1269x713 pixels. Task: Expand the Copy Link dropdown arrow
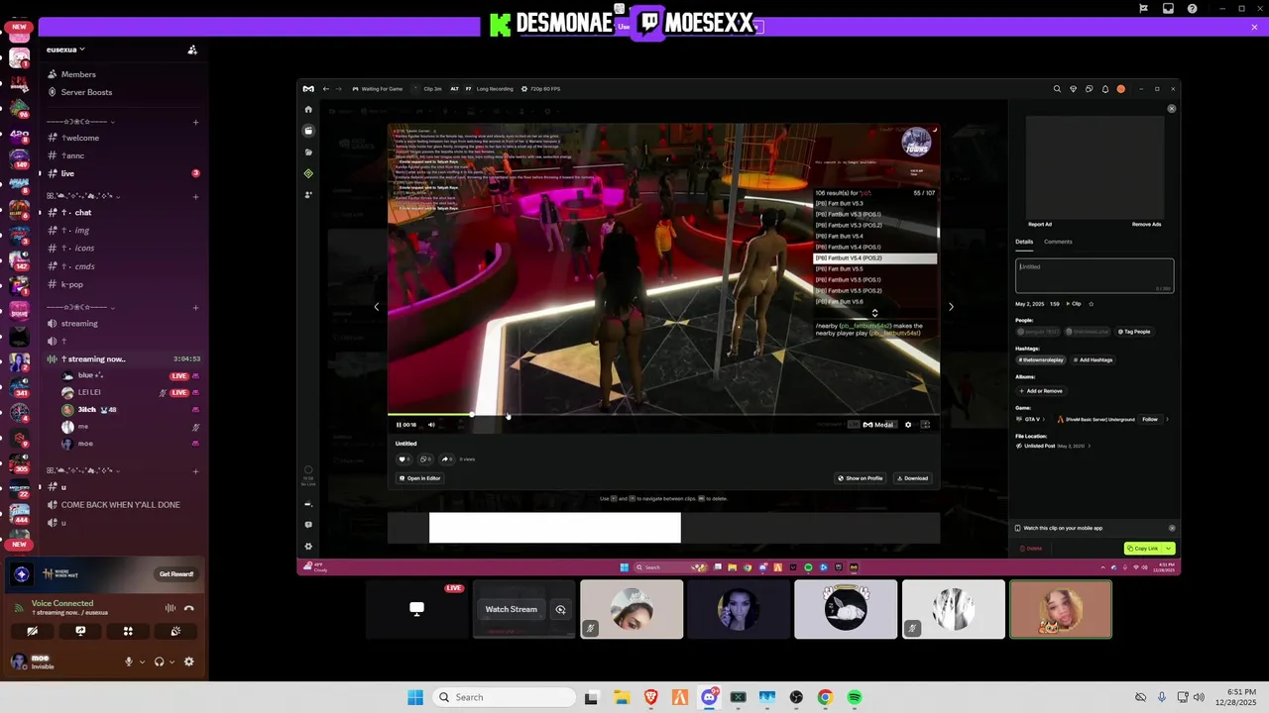1169,549
